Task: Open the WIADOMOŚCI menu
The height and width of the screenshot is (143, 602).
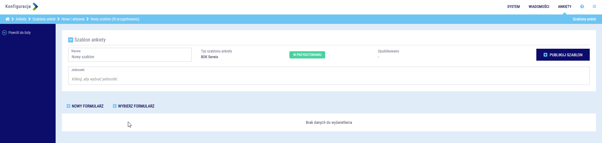Action: (x=539, y=7)
